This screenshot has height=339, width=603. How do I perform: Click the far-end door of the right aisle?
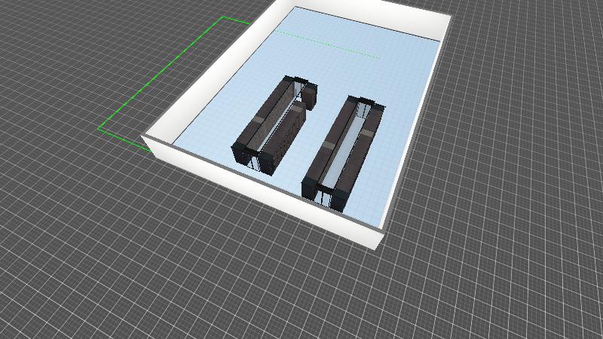tap(365, 109)
